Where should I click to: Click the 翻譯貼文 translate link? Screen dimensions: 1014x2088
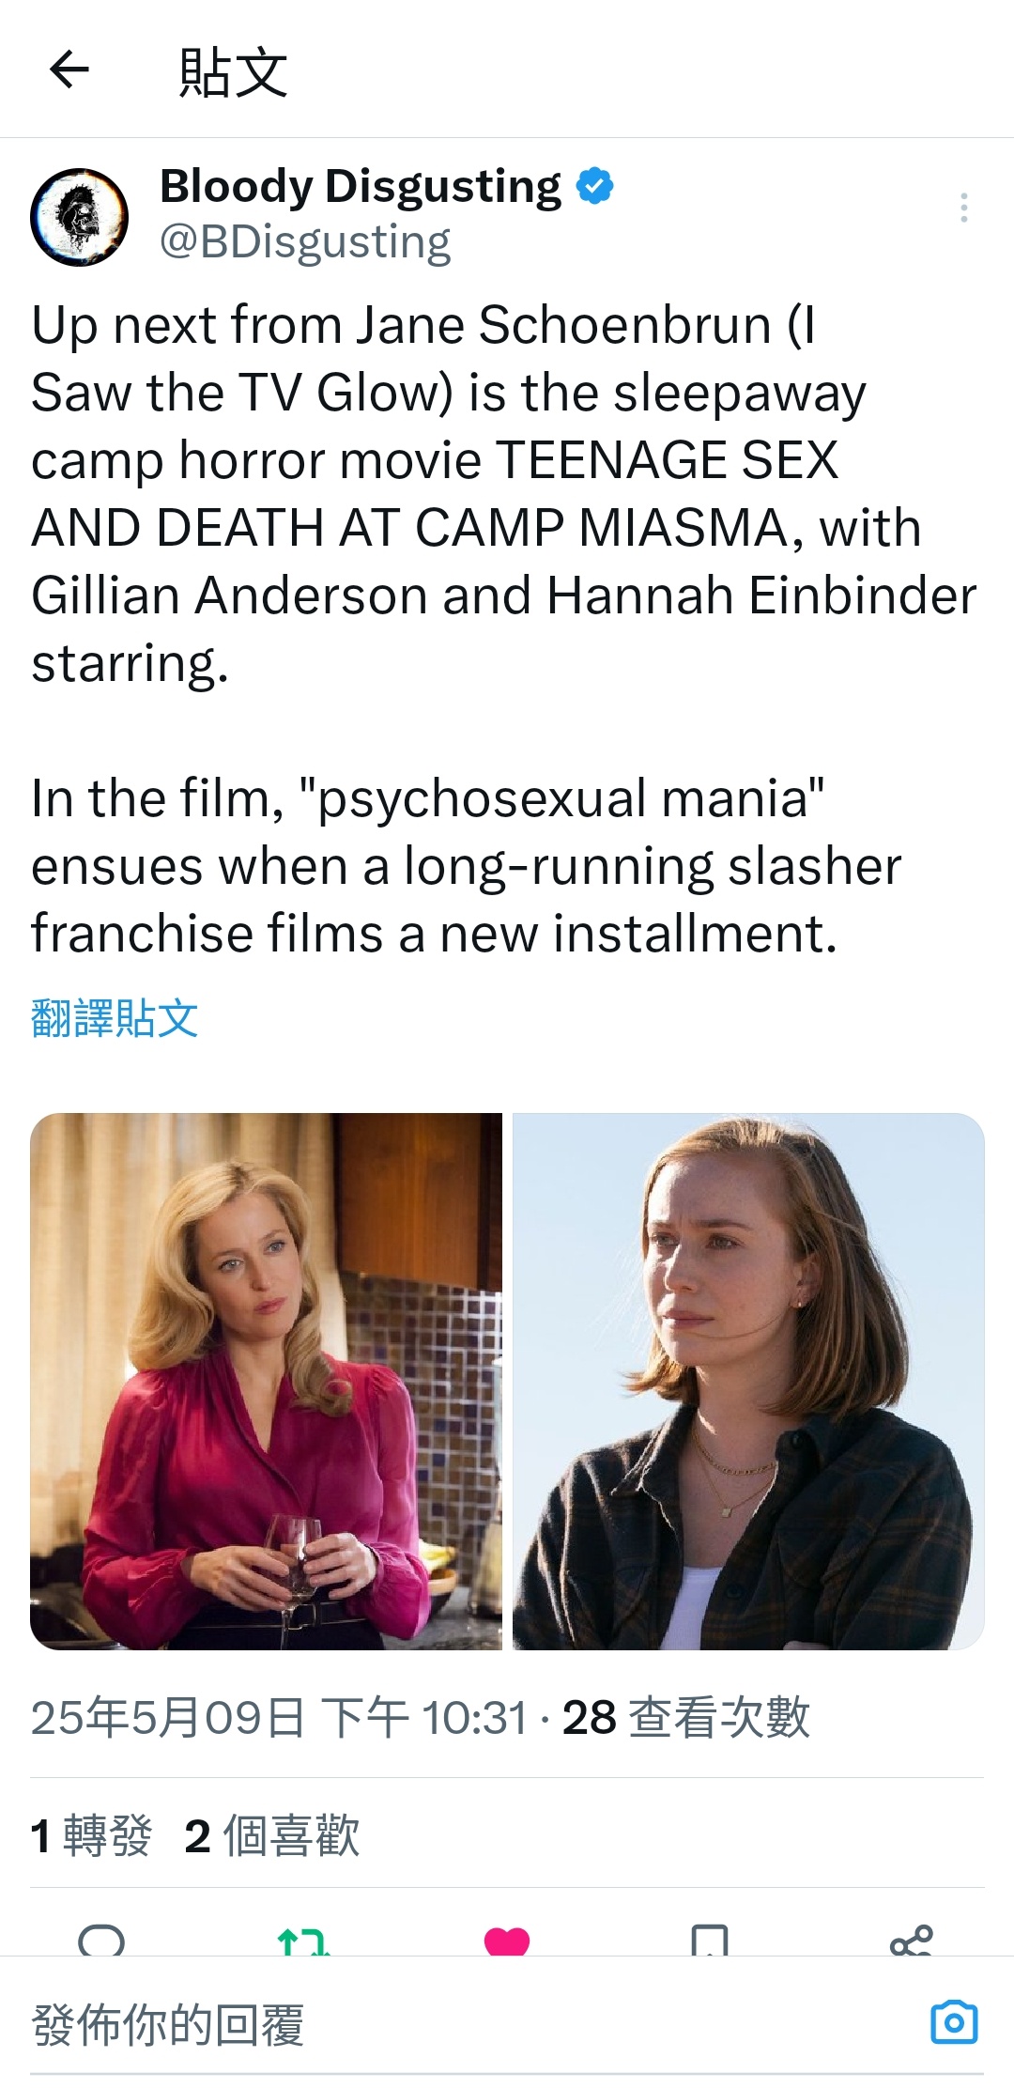[x=115, y=1018]
